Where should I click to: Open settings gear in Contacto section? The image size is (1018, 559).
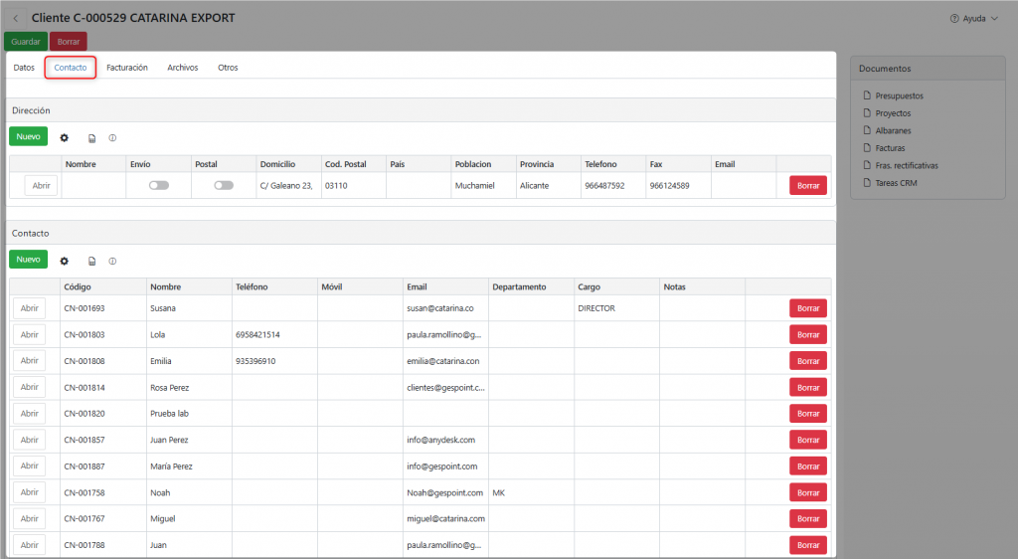(65, 261)
